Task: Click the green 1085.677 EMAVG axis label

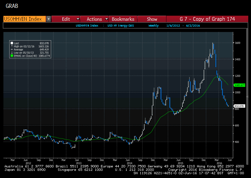Action: 239,85
